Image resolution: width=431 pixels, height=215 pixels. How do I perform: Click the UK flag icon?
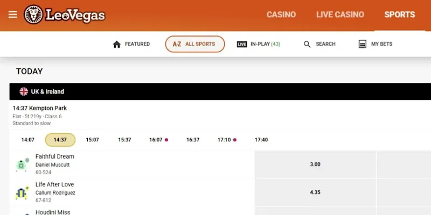click(x=24, y=91)
